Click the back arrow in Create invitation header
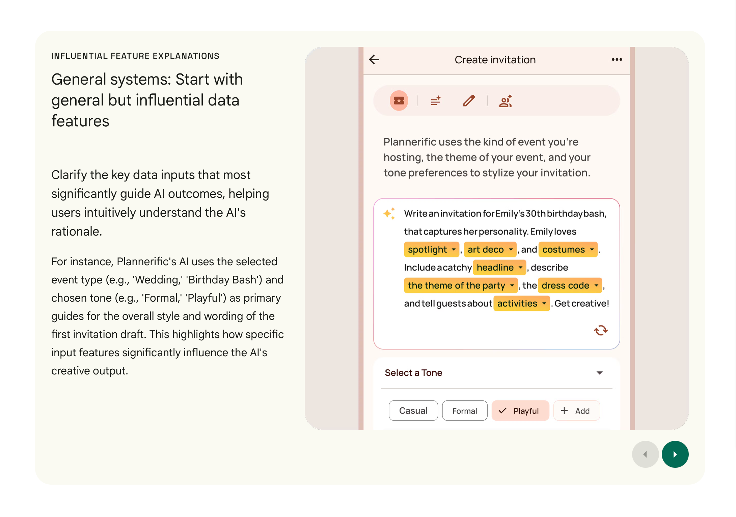Viewport: 736px width, 517px height. tap(374, 60)
